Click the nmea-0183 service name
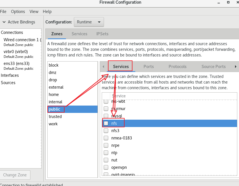239x186 pixels. [x=121, y=138]
